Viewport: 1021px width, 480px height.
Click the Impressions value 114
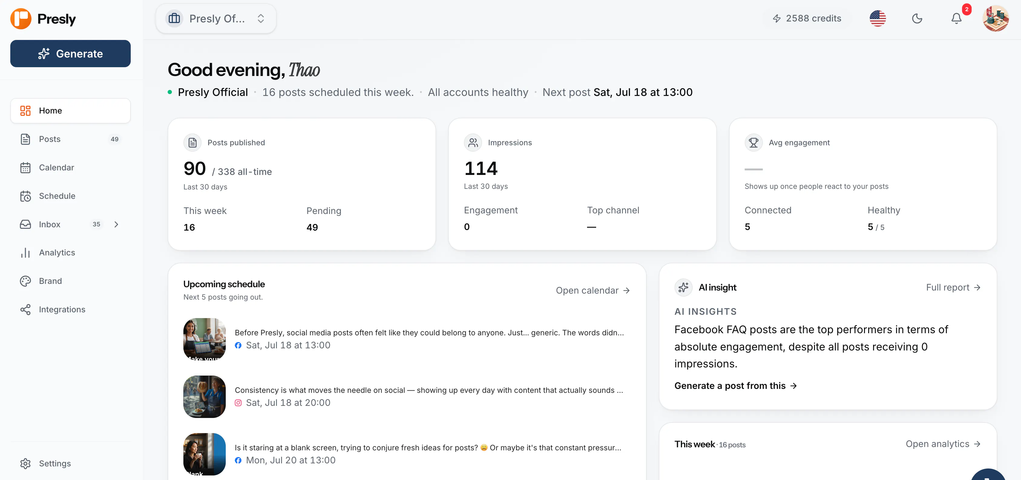(x=481, y=169)
